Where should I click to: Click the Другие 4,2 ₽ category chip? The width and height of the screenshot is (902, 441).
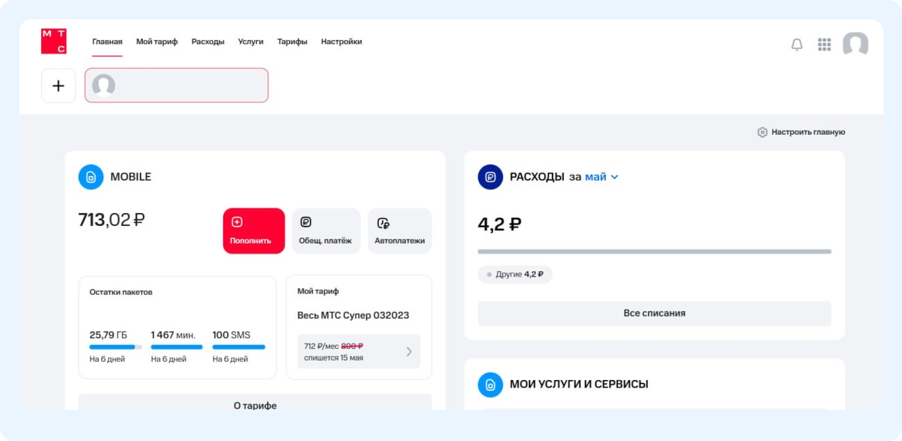(515, 274)
